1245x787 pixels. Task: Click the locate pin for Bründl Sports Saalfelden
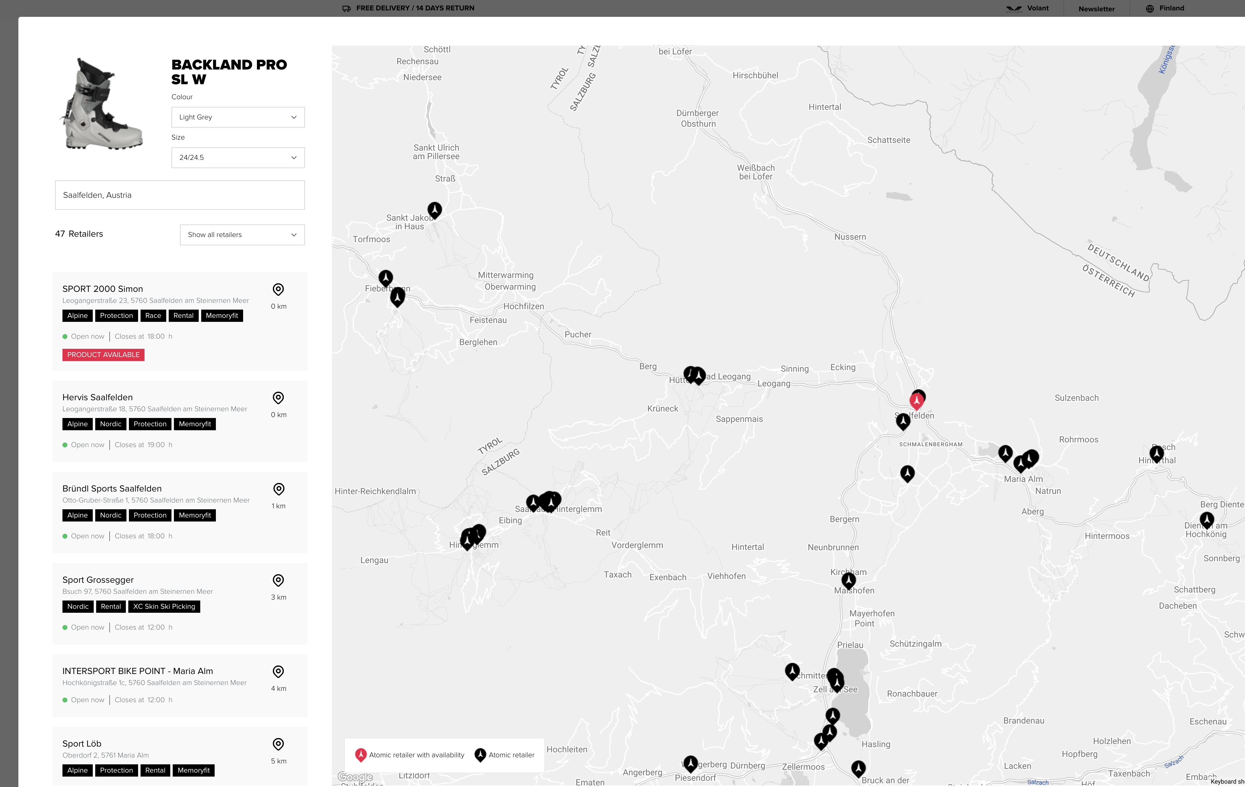(279, 489)
